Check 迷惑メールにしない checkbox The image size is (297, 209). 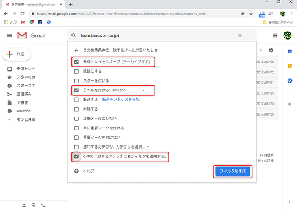click(76, 119)
